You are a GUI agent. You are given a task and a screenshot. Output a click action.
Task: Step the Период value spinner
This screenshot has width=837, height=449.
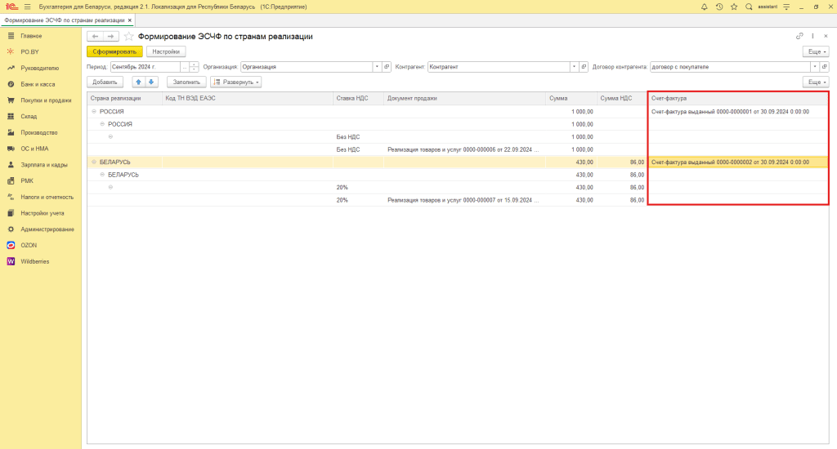coord(195,67)
